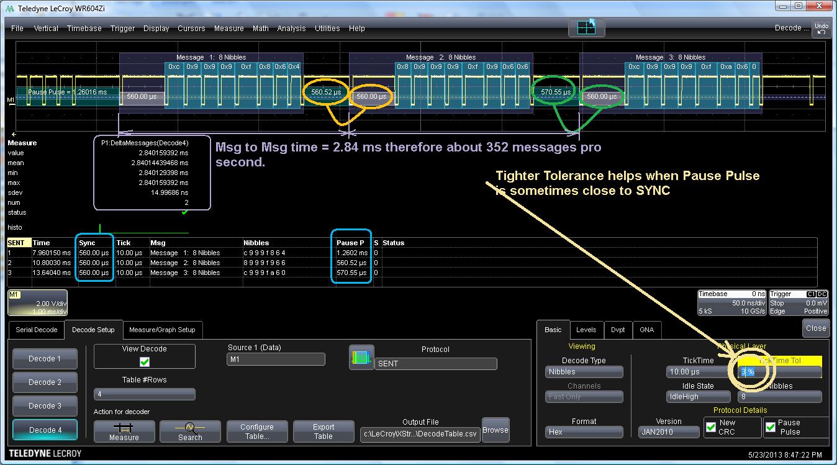
Task: Click the M1 trace descriptor box
Action: (x=38, y=303)
